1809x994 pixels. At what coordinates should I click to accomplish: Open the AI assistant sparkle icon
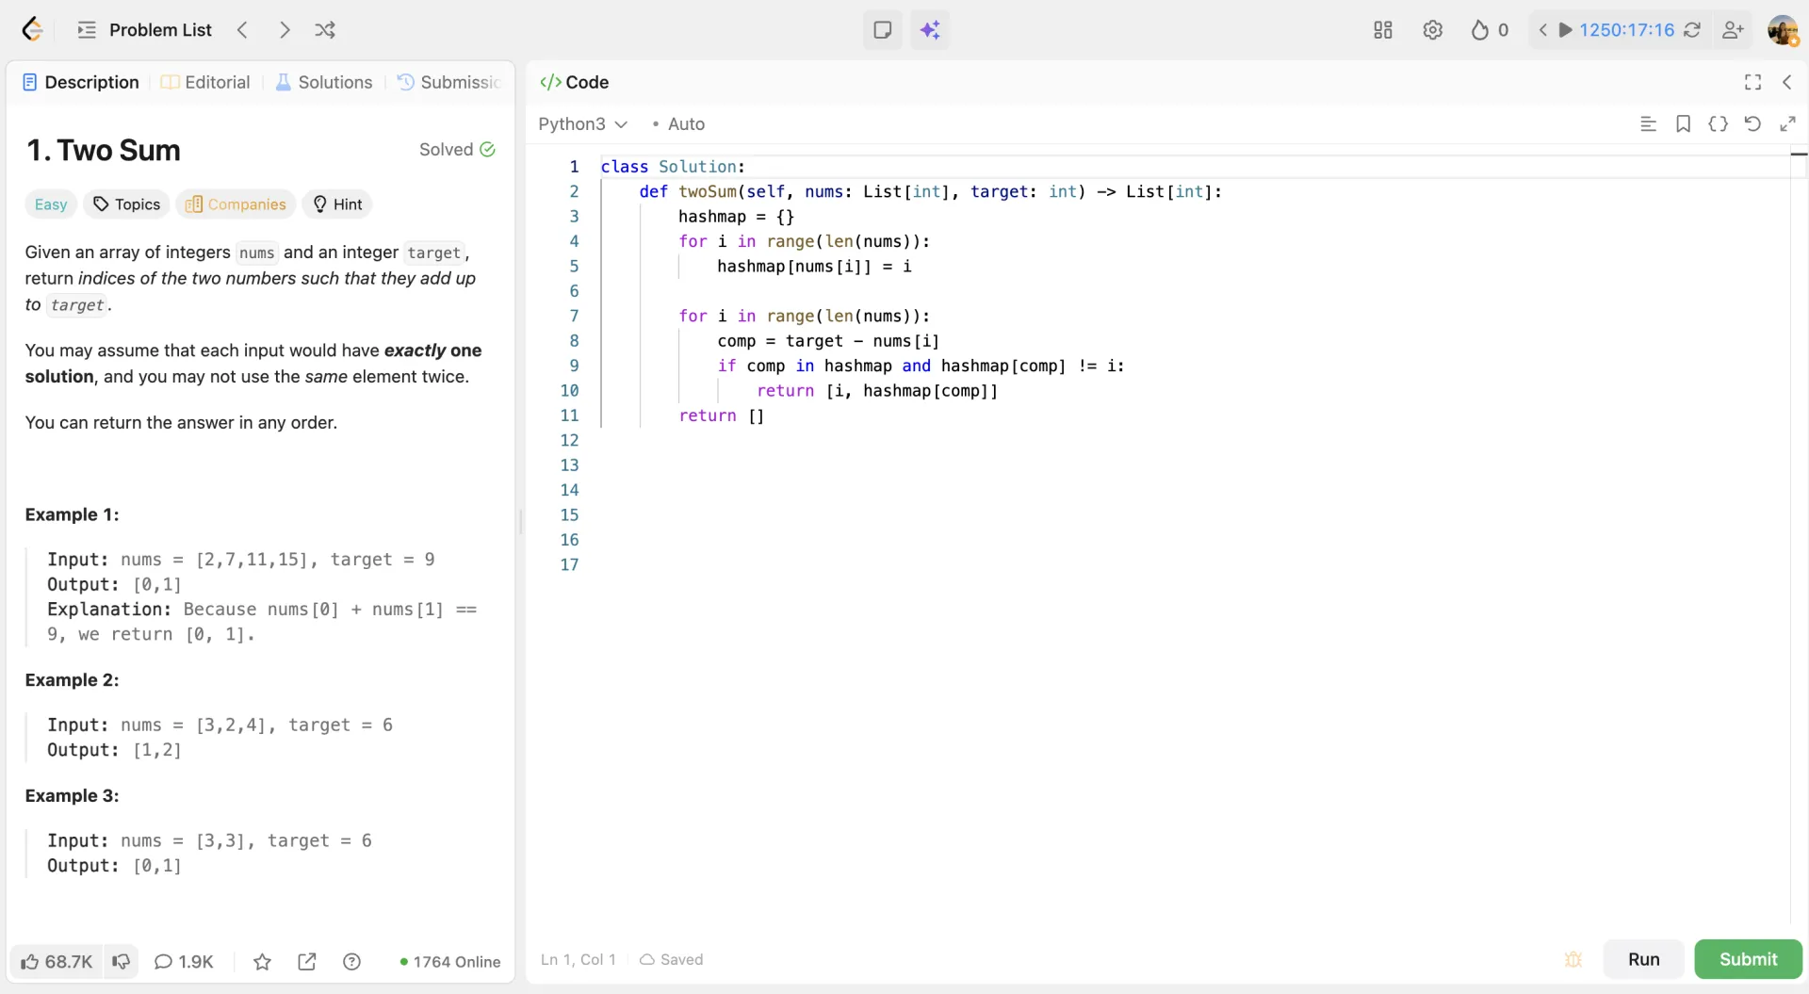930,30
